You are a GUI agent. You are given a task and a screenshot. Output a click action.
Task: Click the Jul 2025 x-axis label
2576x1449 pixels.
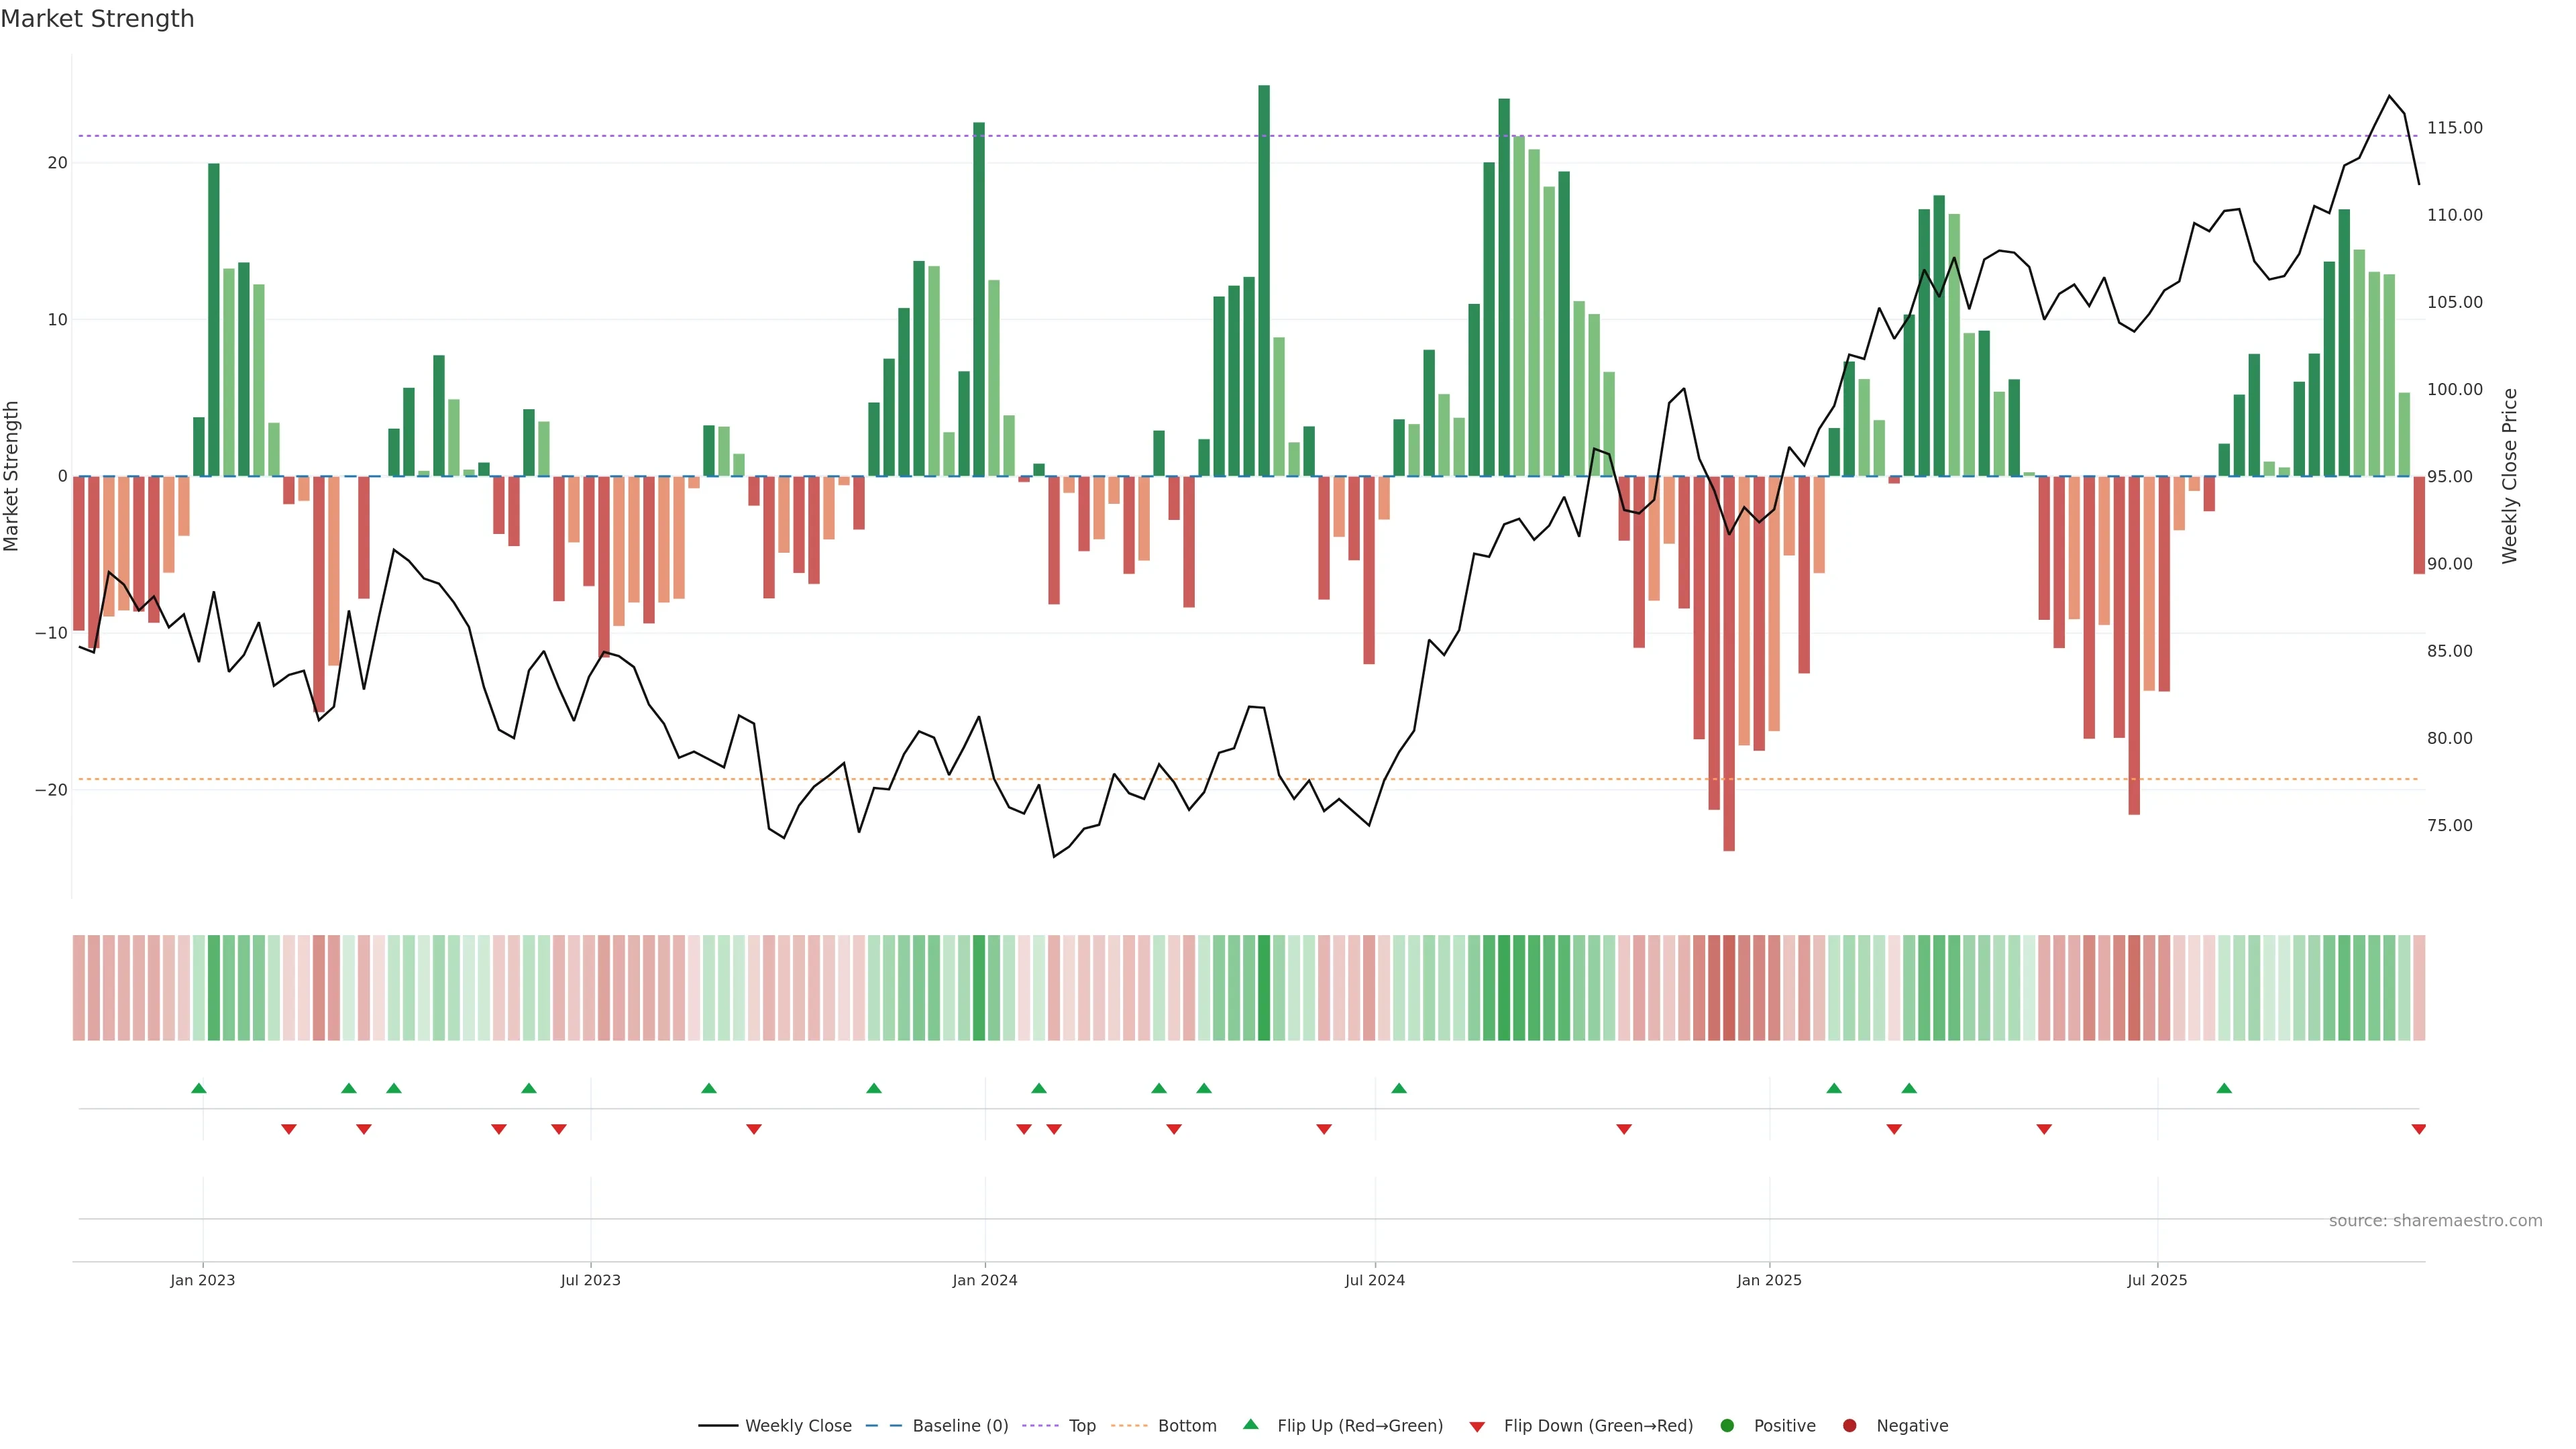2157,1280
